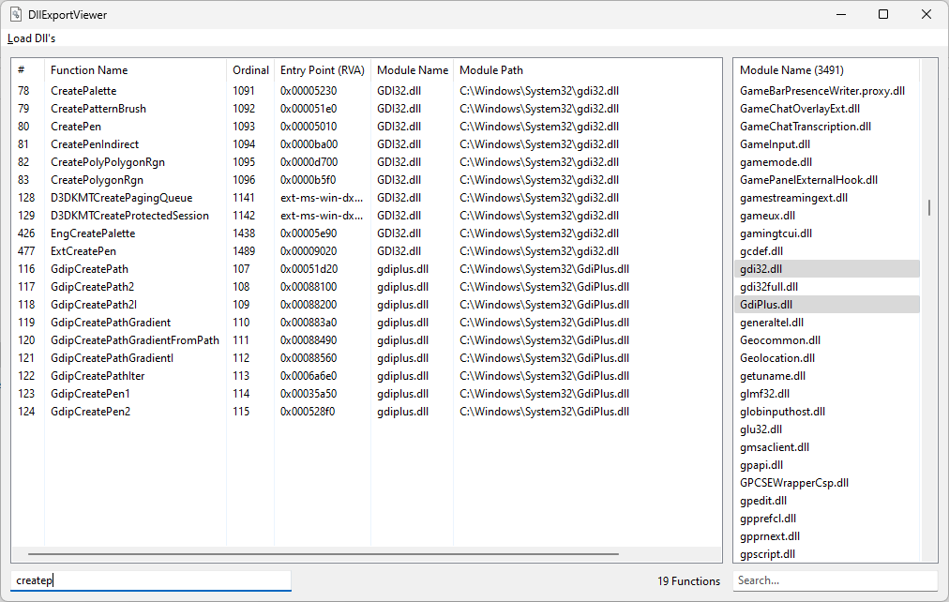Select glu32.dll module
Viewport: 949px width, 602px height.
coord(827,429)
